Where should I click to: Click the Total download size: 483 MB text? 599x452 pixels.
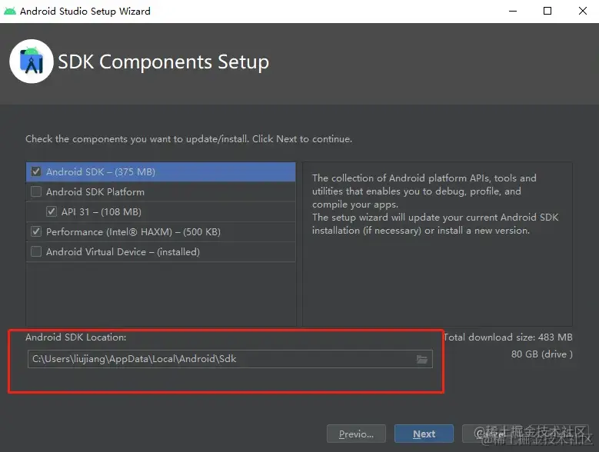tap(508, 337)
